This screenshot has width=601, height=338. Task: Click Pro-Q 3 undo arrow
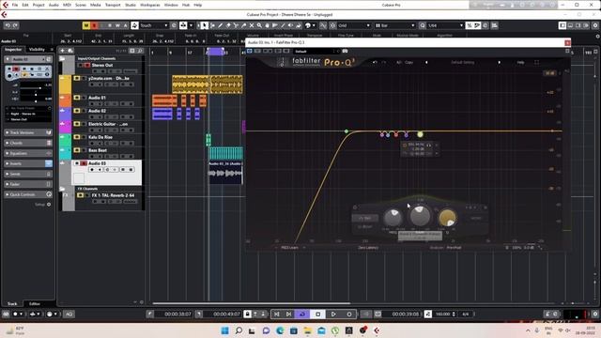375,62
